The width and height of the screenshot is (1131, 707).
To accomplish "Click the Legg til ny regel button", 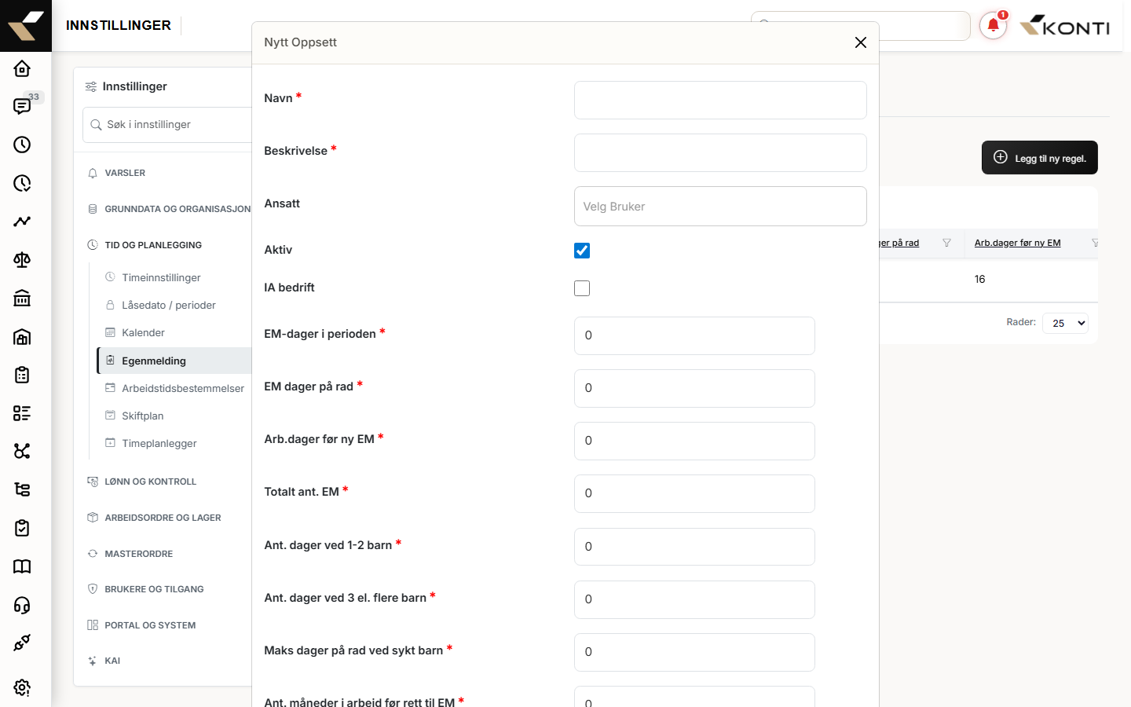I will 1040,158.
